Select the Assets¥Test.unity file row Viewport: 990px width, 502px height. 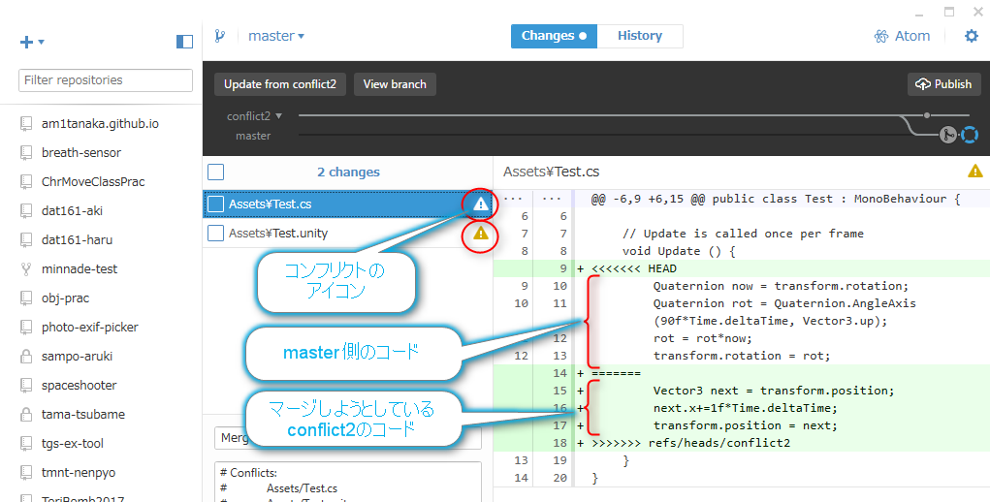point(348,233)
